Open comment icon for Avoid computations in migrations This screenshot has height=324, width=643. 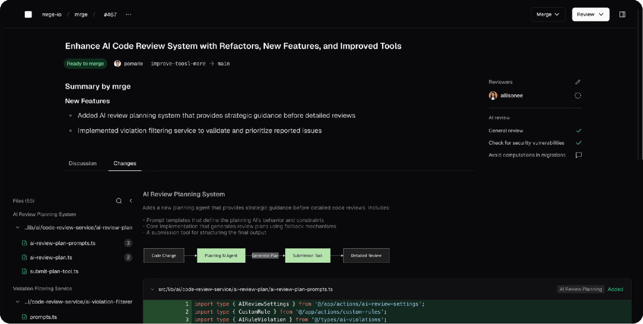pyautogui.click(x=578, y=155)
